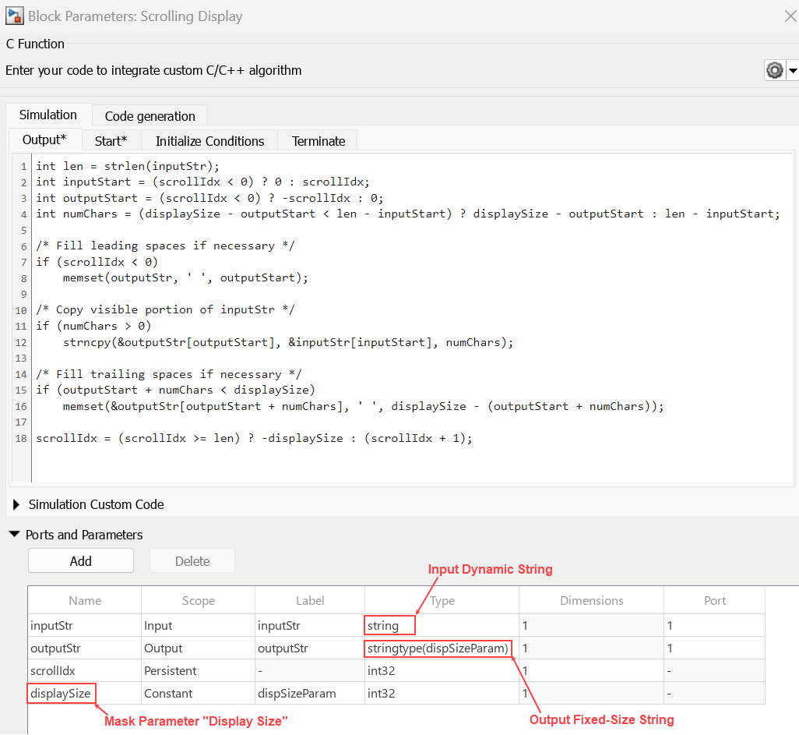Viewport: 799px width, 735px height.
Task: Switch to the Terminate tab
Action: click(x=319, y=141)
